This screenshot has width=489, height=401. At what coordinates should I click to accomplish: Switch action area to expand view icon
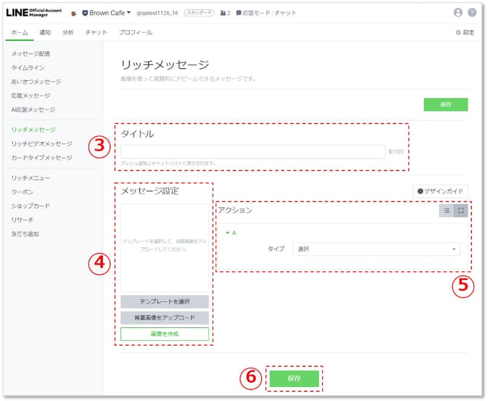pos(461,211)
